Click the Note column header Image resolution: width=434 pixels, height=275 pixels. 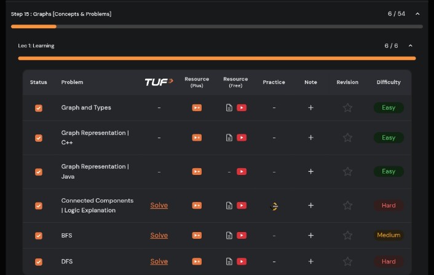tap(310, 82)
